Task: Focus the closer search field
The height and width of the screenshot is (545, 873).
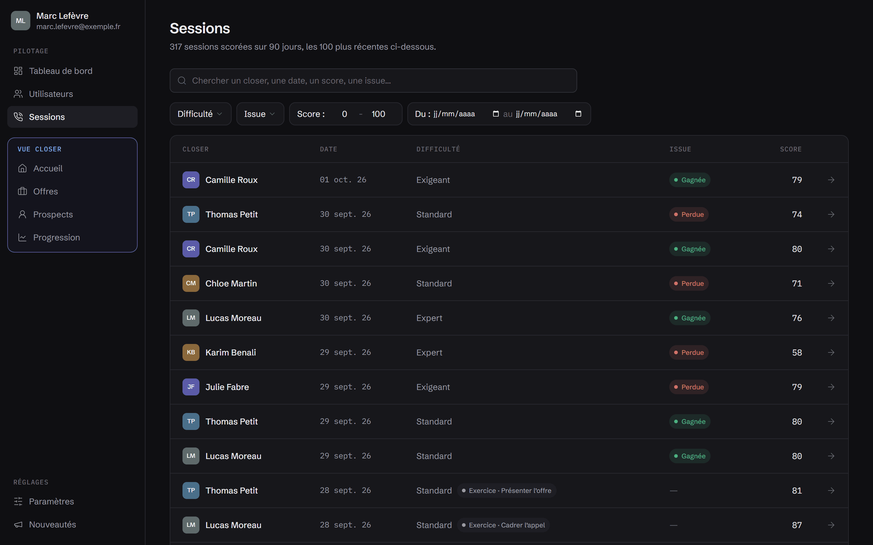Action: point(373,80)
